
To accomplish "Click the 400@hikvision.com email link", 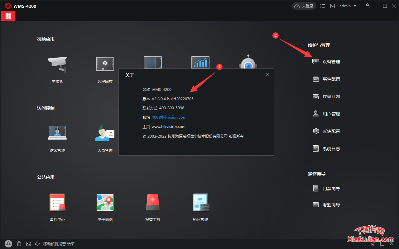I will pos(169,117).
